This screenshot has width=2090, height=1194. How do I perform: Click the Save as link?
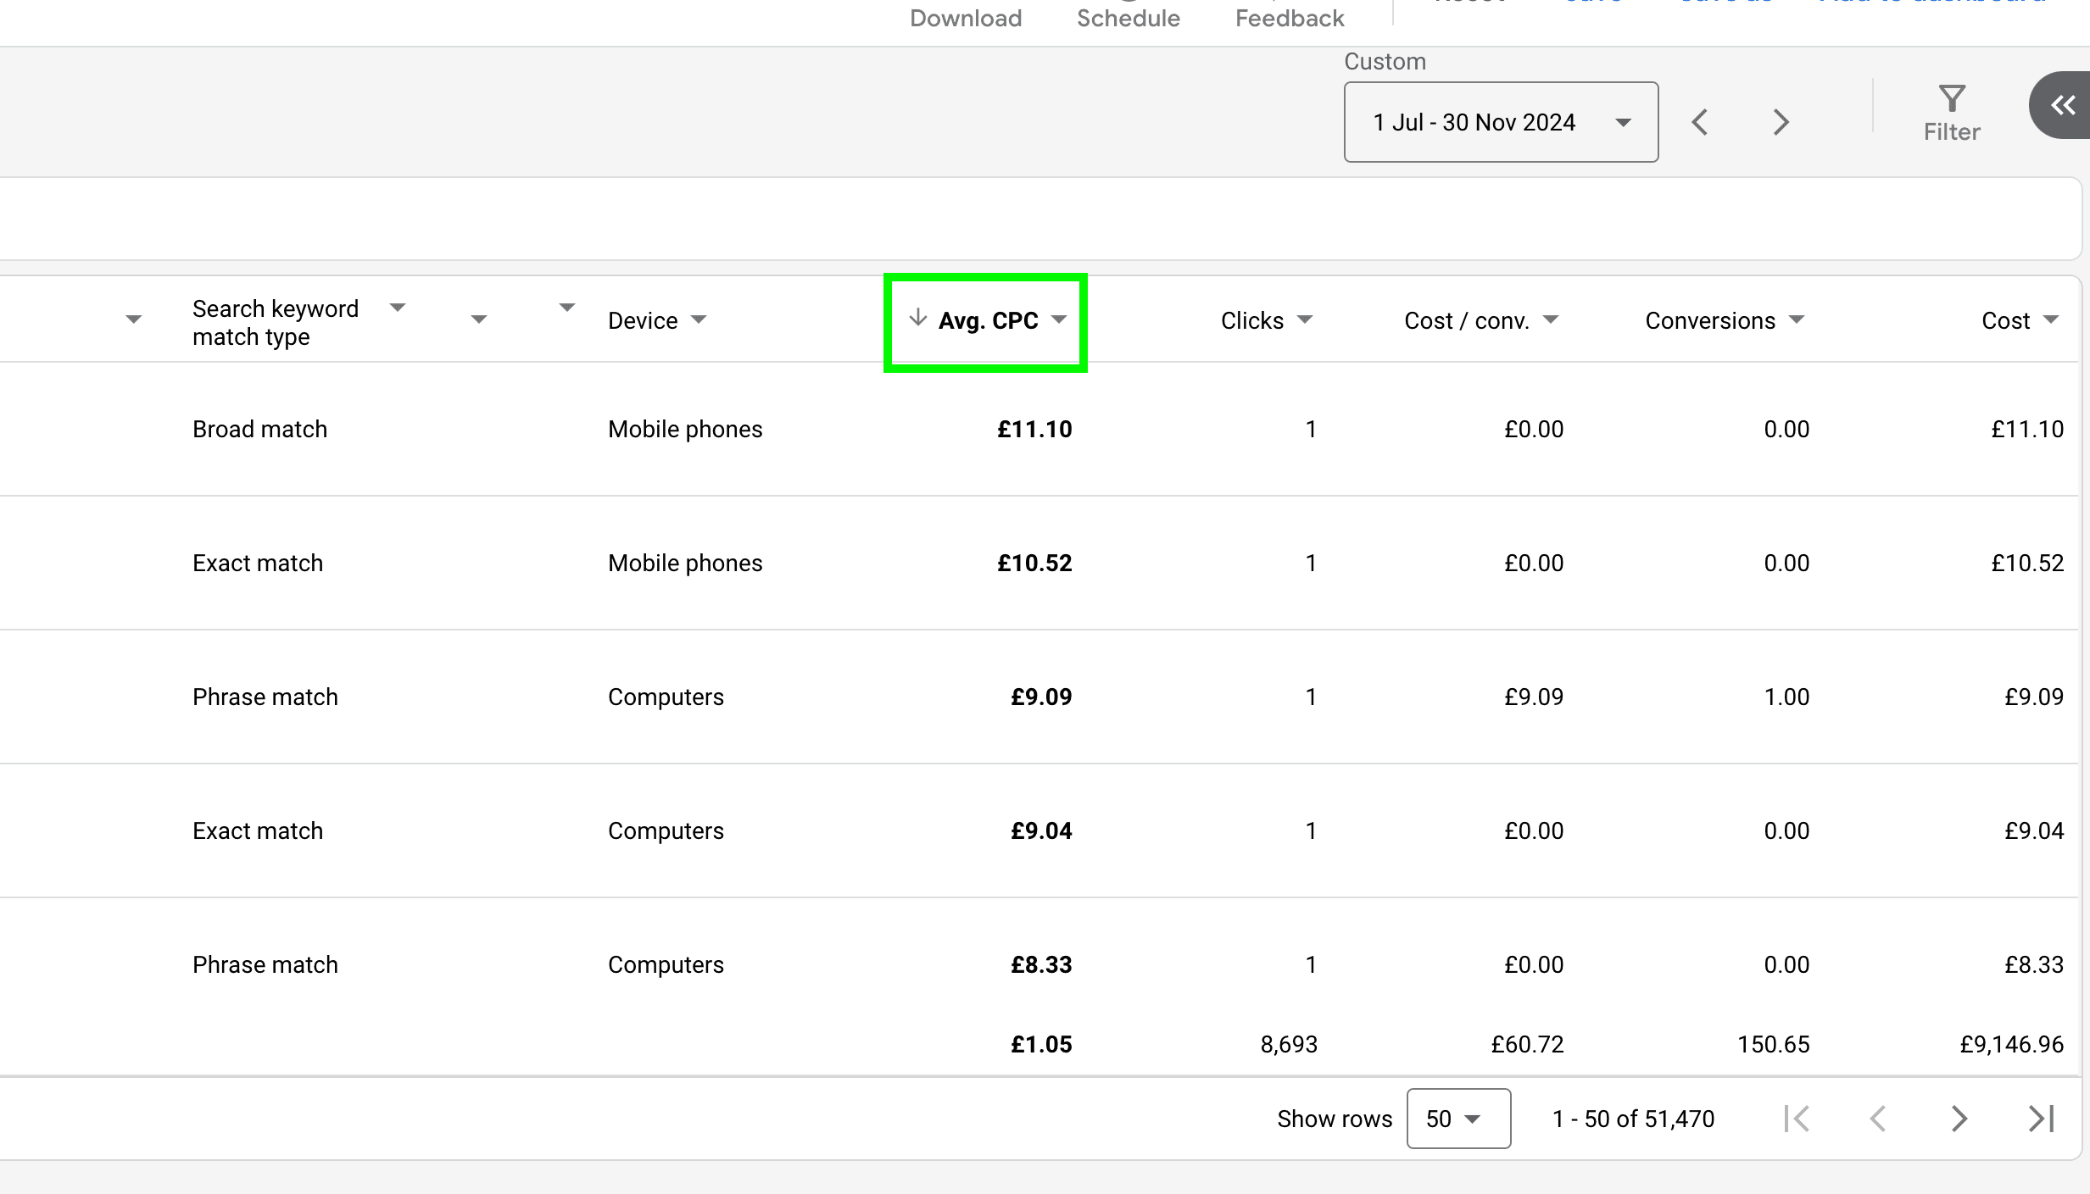coord(1725,4)
